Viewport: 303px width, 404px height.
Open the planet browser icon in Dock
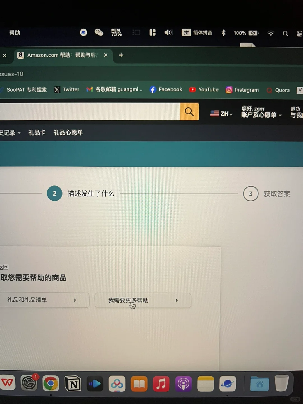[228, 384]
